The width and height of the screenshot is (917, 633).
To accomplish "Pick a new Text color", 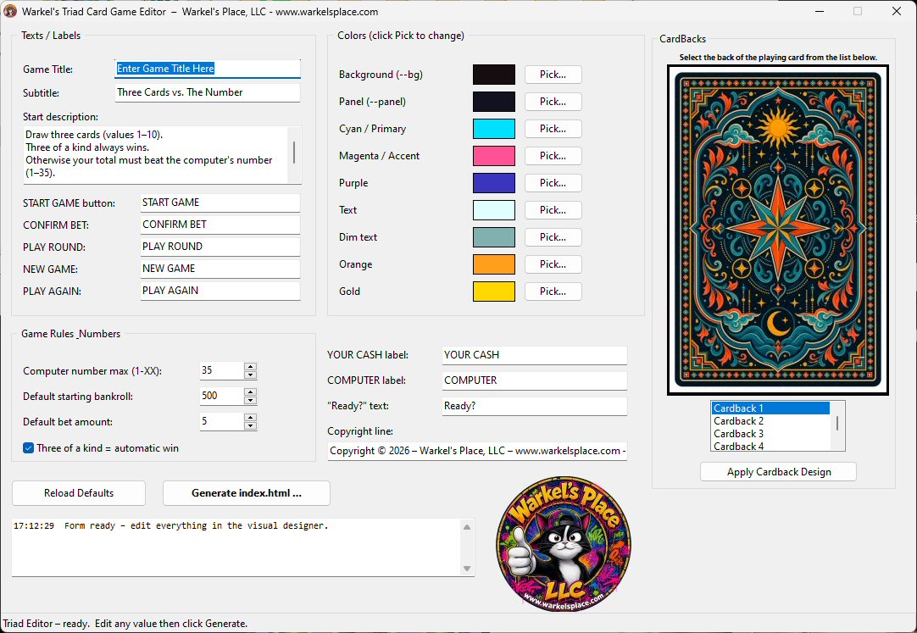I will pos(553,210).
